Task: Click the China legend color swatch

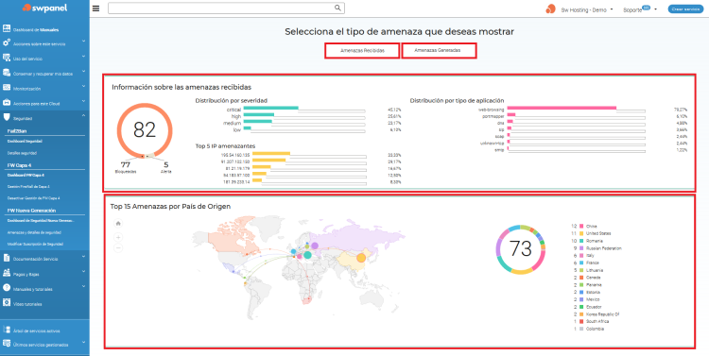Action: (x=582, y=226)
